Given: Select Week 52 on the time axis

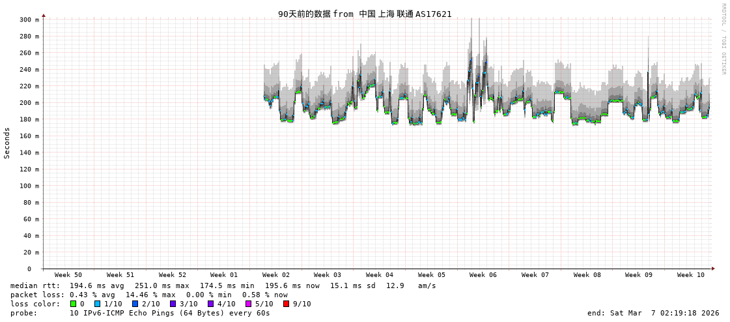Looking at the screenshot, I should click(173, 275).
